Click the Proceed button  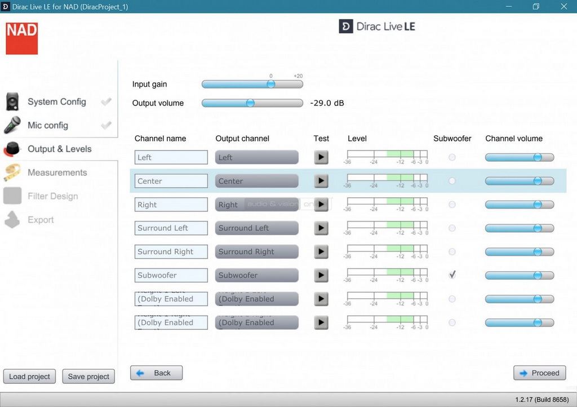pyautogui.click(x=539, y=373)
